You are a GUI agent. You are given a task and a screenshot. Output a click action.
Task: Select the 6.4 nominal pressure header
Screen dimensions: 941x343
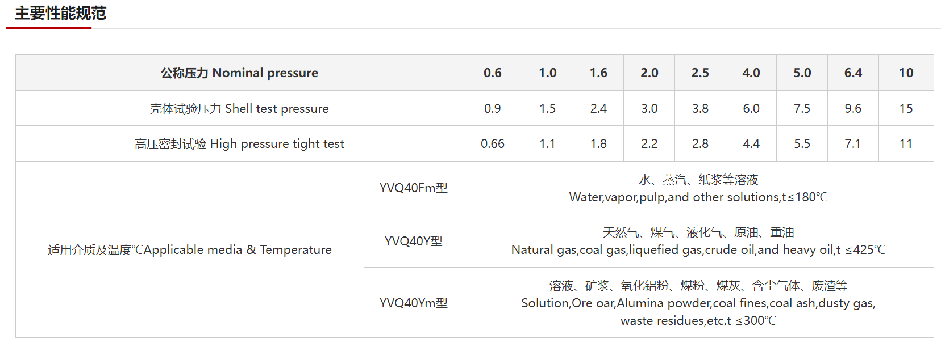pos(853,73)
